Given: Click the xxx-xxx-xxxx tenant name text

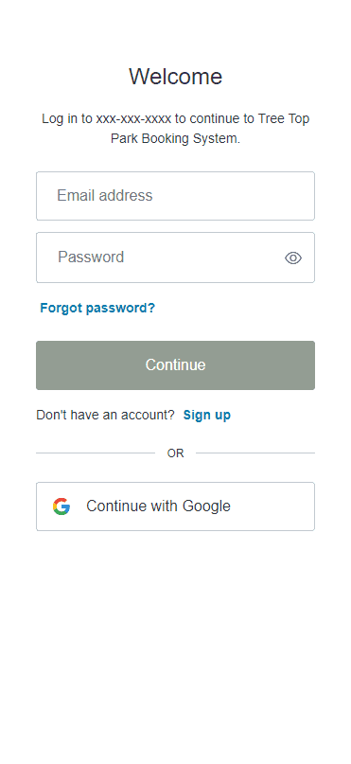Looking at the screenshot, I should tap(133, 119).
